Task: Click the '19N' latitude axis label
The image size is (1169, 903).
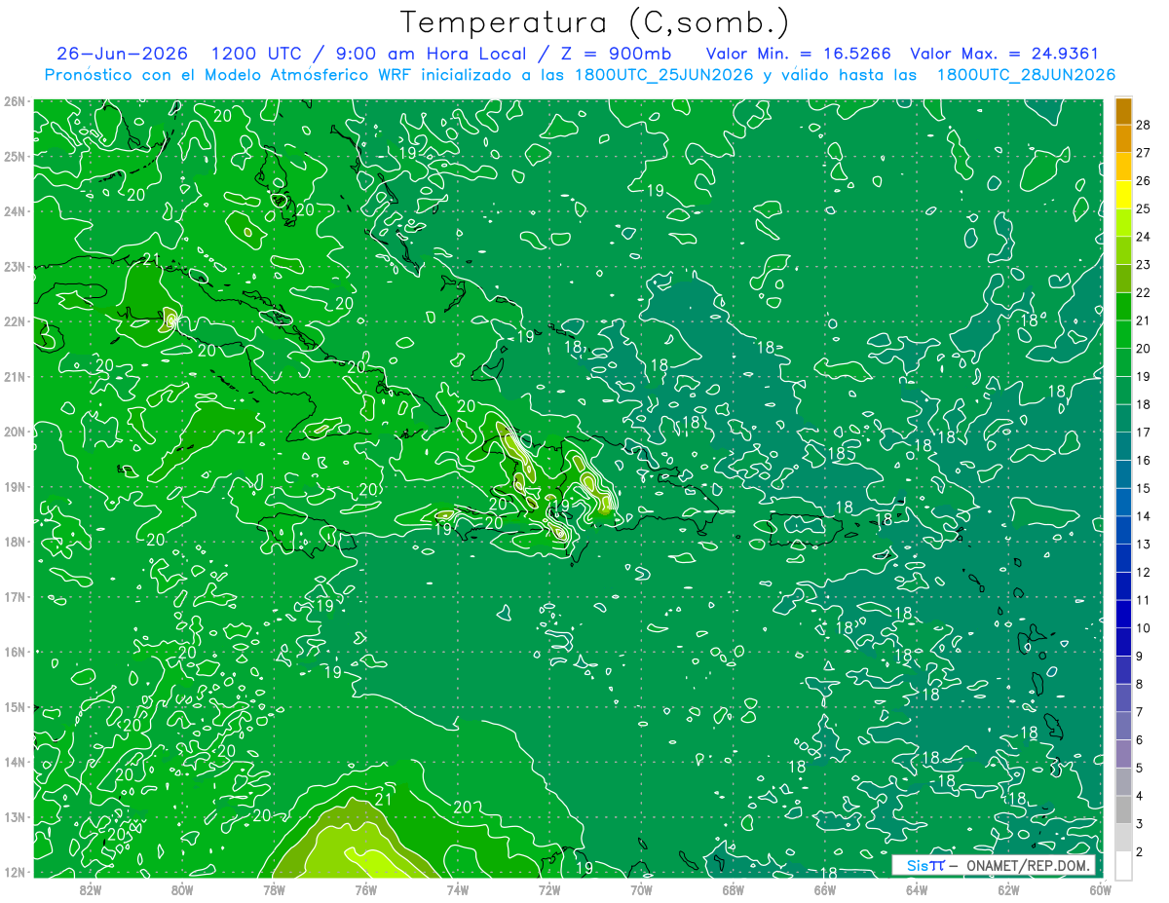Action: (14, 486)
